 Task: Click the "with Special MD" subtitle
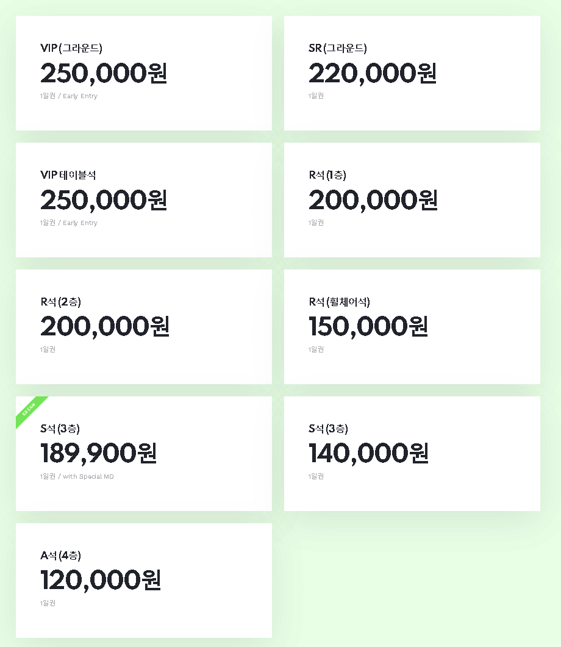point(88,476)
